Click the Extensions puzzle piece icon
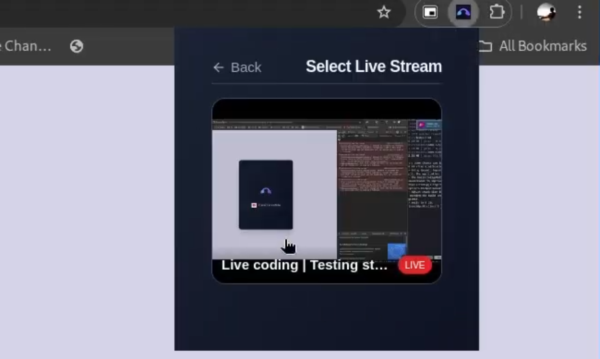The image size is (600, 359). (497, 13)
